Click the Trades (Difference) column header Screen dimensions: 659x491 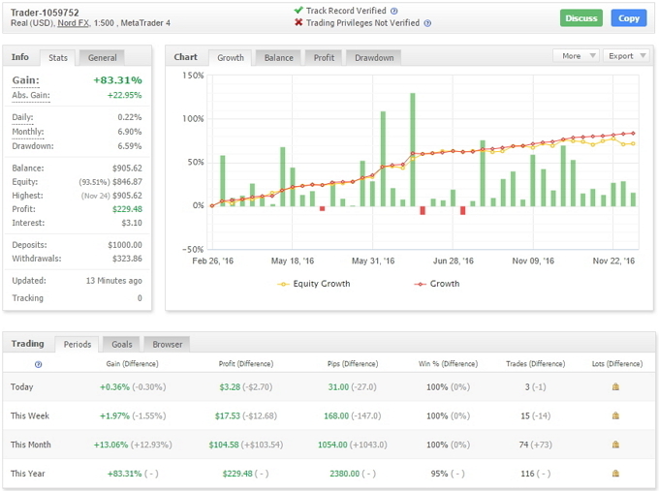click(x=535, y=364)
